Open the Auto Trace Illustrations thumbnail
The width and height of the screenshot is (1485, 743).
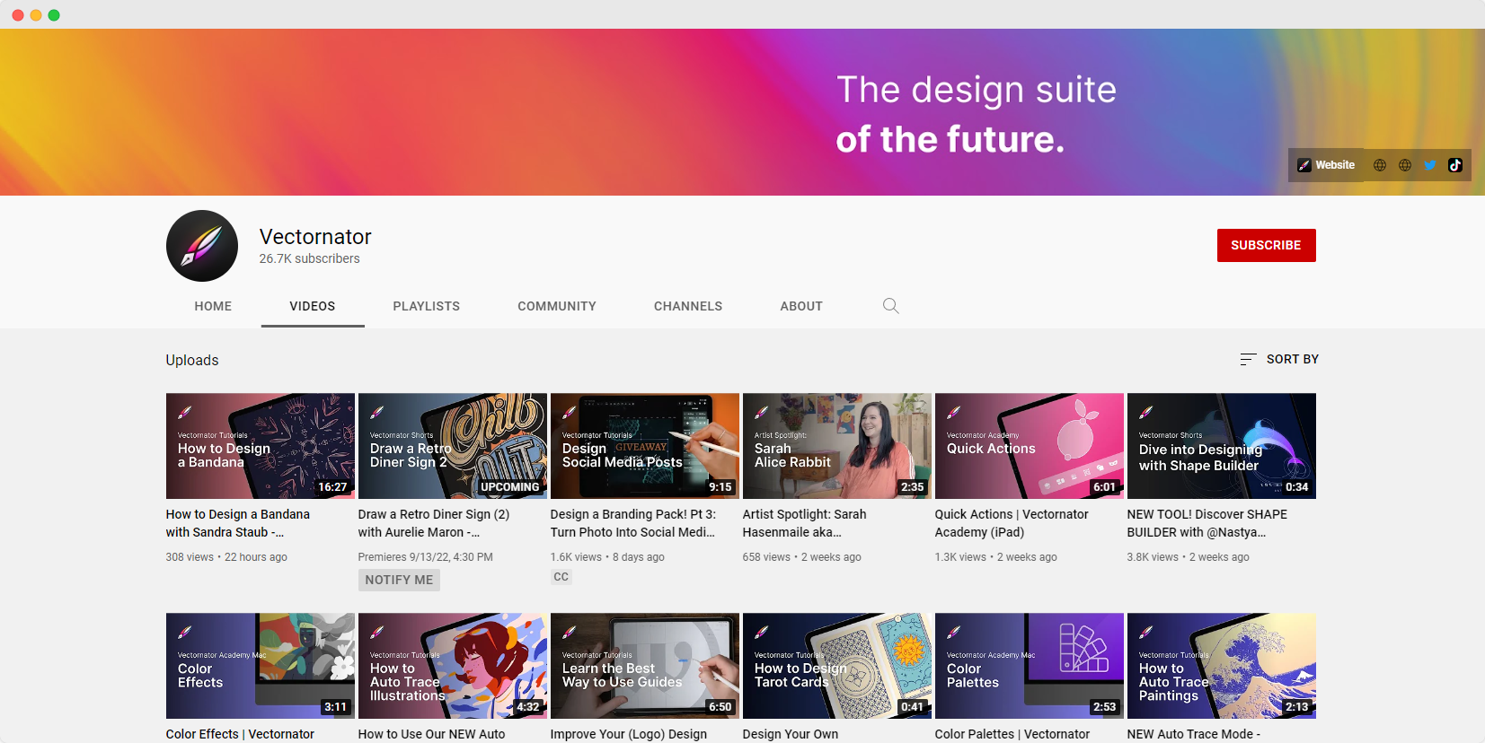pyautogui.click(x=453, y=666)
